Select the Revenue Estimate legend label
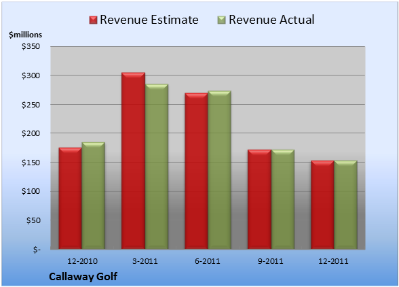 [149, 20]
